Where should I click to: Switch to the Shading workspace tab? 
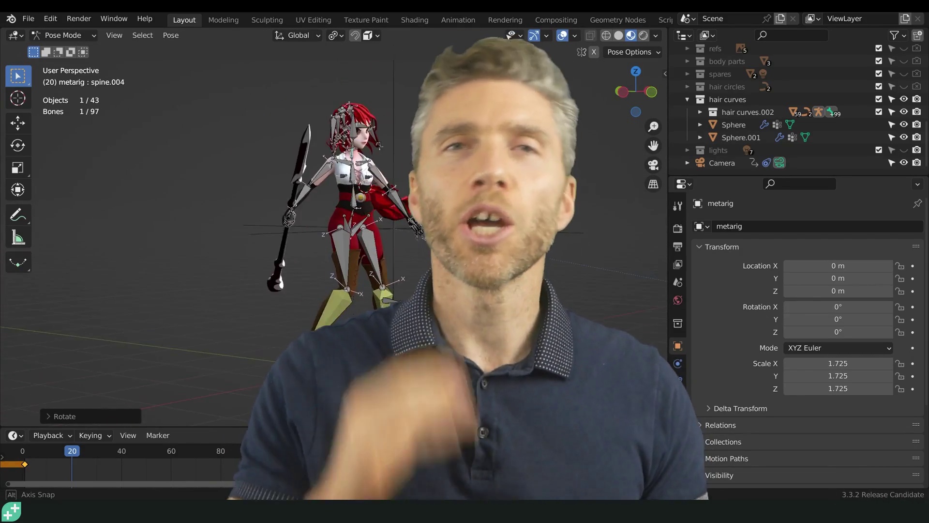414,20
